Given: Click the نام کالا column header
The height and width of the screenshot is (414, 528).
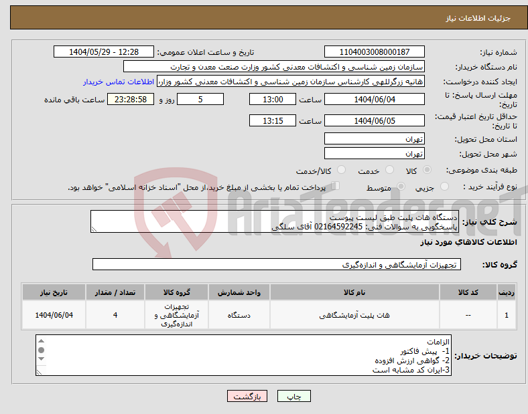Looking at the screenshot, I should pyautogui.click(x=354, y=292).
